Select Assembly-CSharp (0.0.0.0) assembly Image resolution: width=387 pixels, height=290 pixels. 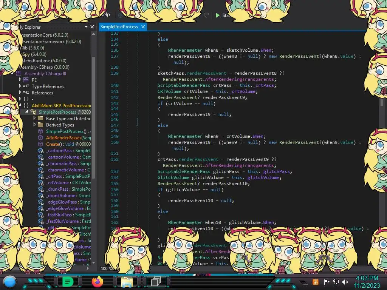tap(45, 67)
